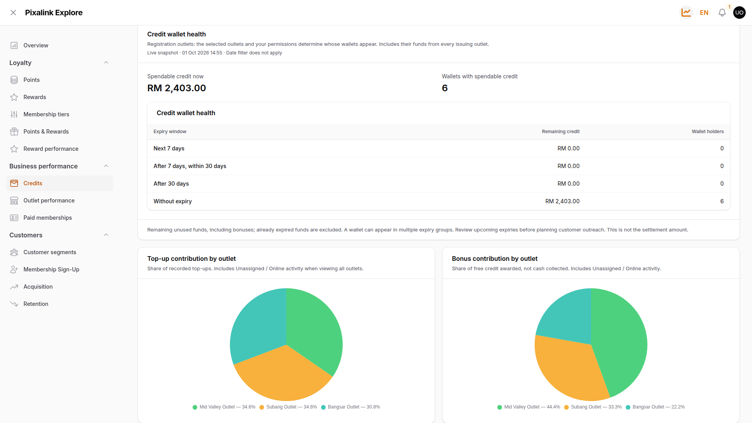Click the Overview bar-chart icon in sidebar
This screenshot has height=423, width=752.
pyautogui.click(x=14, y=45)
